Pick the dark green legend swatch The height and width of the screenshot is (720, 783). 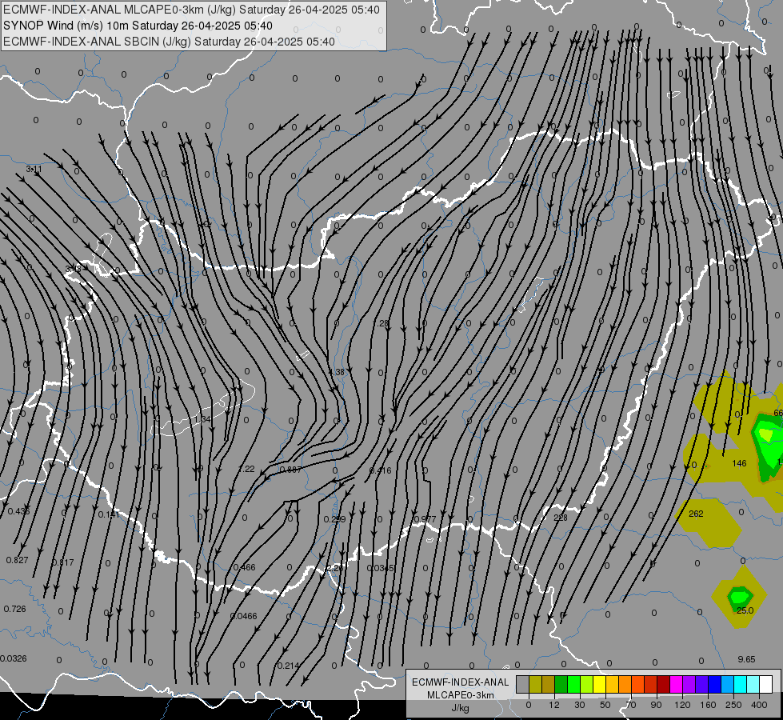561,684
